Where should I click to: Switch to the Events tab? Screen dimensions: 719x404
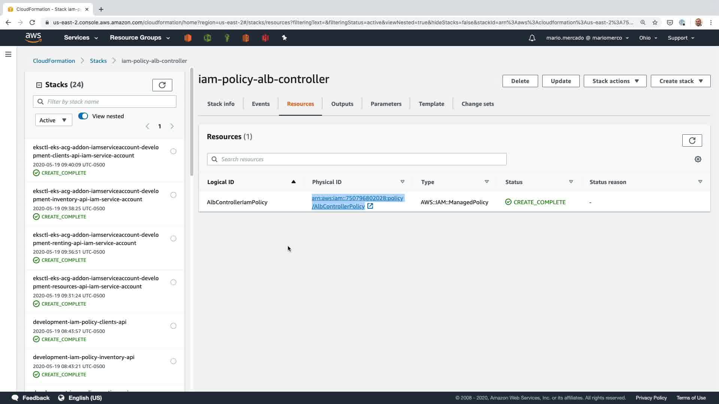(x=261, y=104)
